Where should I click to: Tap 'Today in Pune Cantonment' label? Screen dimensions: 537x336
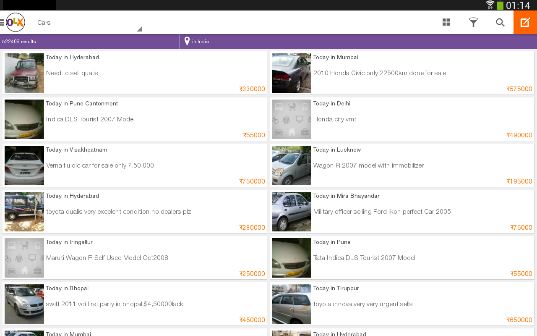point(82,104)
